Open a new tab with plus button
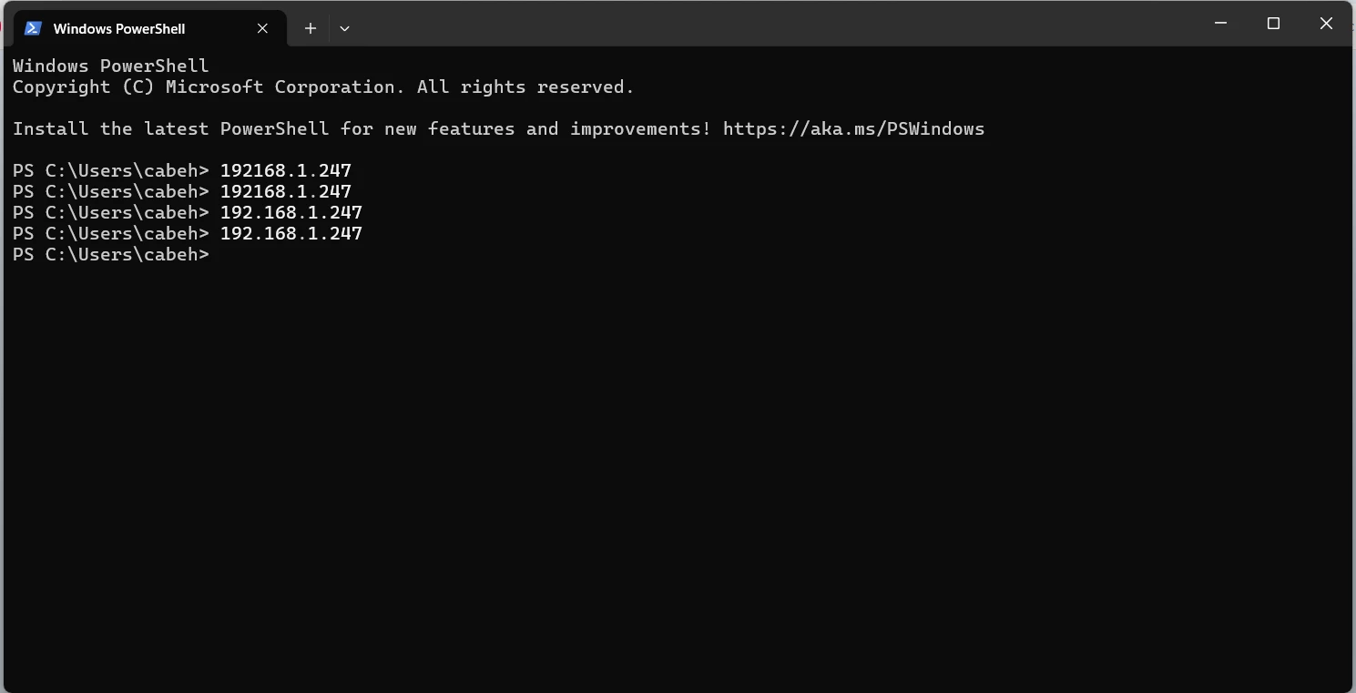The height and width of the screenshot is (693, 1356). (311, 28)
